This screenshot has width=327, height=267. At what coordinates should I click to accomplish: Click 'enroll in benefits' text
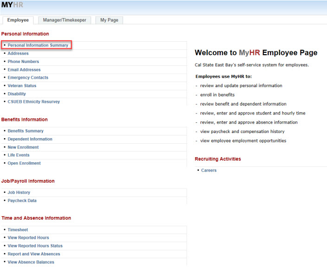tap(218, 95)
